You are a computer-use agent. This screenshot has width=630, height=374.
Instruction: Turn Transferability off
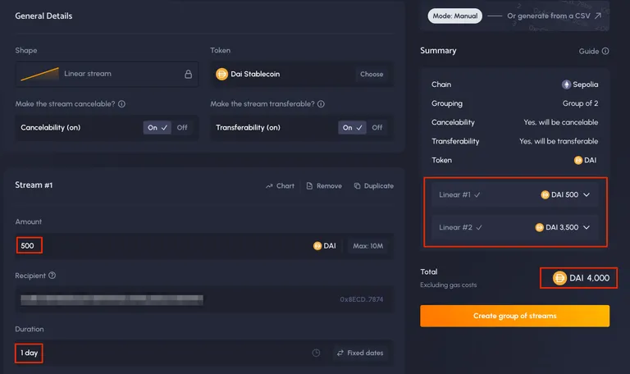[377, 127]
